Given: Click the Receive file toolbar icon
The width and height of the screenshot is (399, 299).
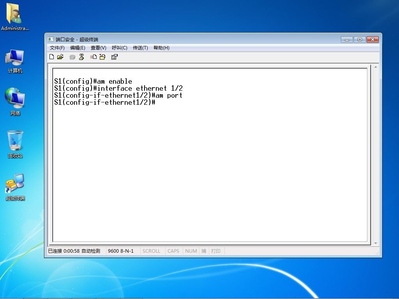Looking at the screenshot, I should click(102, 57).
